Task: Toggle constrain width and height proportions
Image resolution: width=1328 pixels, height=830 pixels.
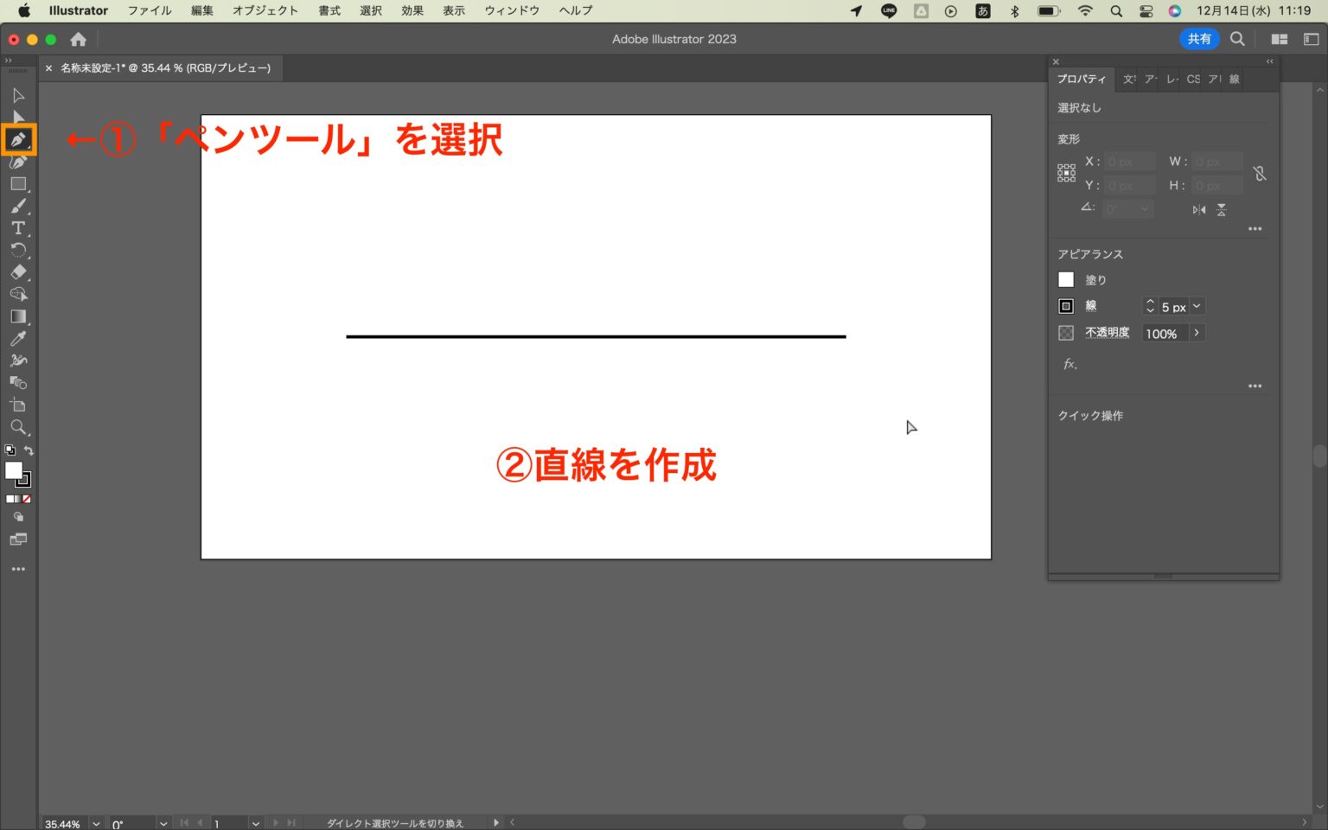Action: click(x=1260, y=173)
